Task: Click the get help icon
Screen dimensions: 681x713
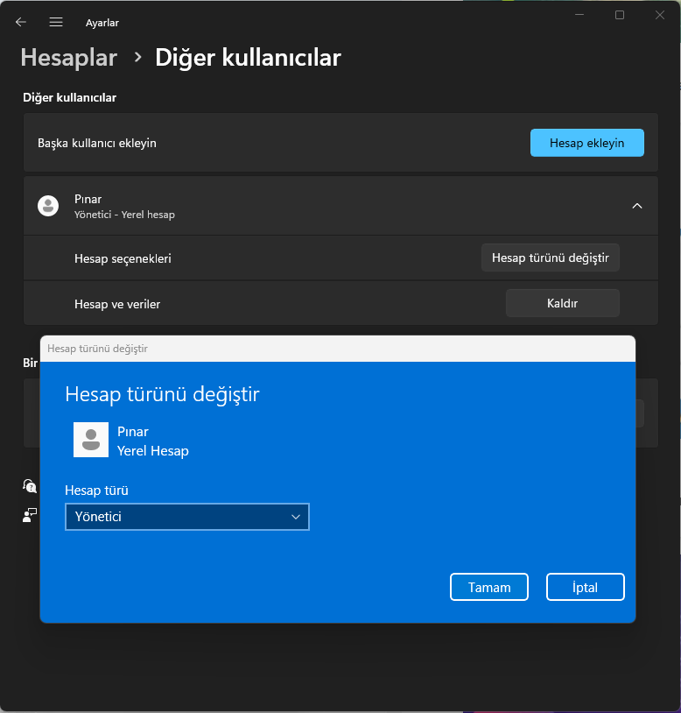Action: pos(30,485)
